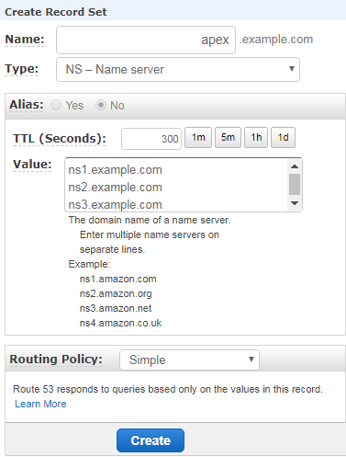Select the Alias No radio button
Viewport: 346px width, 457px height.
[x=101, y=105]
